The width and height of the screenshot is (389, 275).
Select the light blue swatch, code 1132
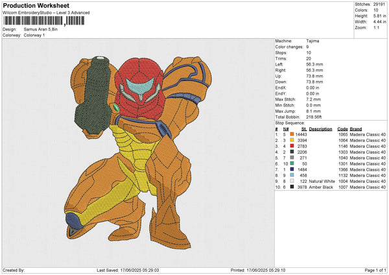click(292, 175)
